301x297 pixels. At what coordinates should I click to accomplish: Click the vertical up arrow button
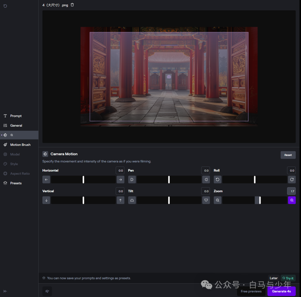[120, 200]
